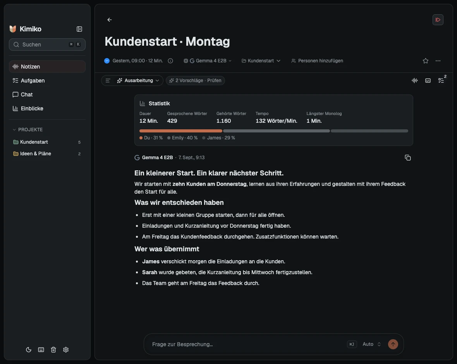Click the Gestern, 09:00 · 12 Min. timestamp
This screenshot has width=457, height=364.
[x=137, y=61]
